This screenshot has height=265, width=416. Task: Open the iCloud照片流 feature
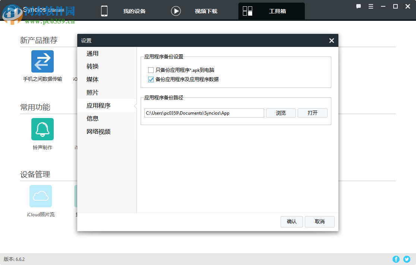coord(40,196)
